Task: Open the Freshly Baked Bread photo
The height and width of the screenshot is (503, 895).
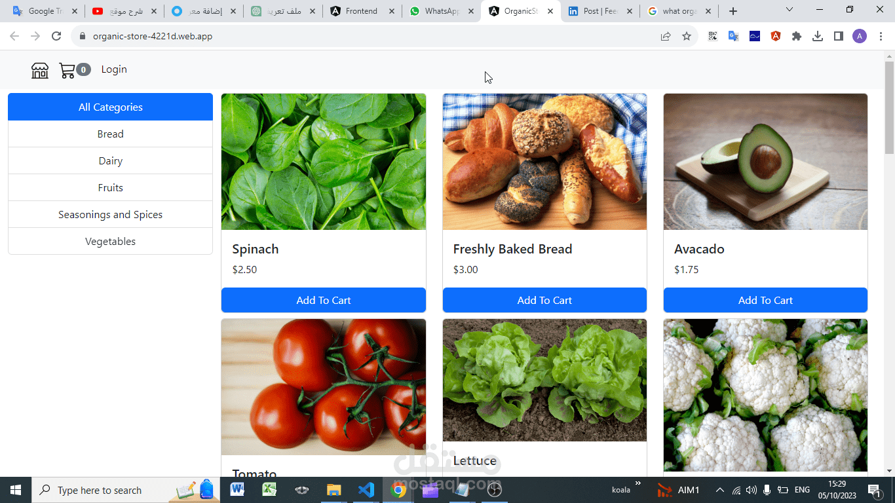Action: [544, 162]
